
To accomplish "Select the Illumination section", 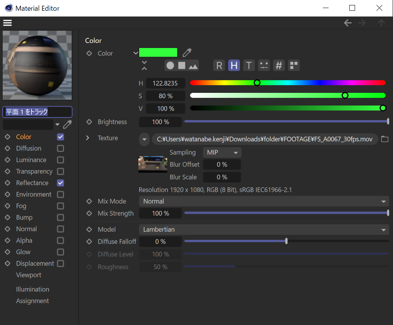I will [x=33, y=289].
